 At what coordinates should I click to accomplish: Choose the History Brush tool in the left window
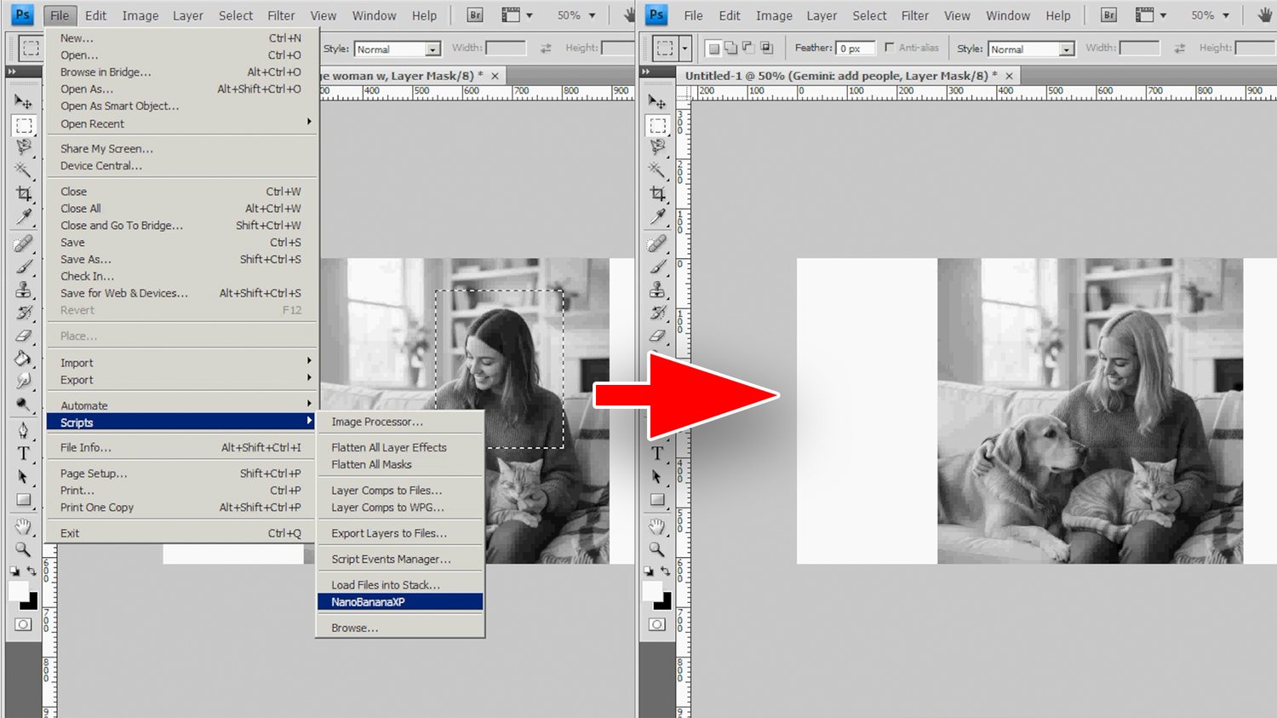23,313
